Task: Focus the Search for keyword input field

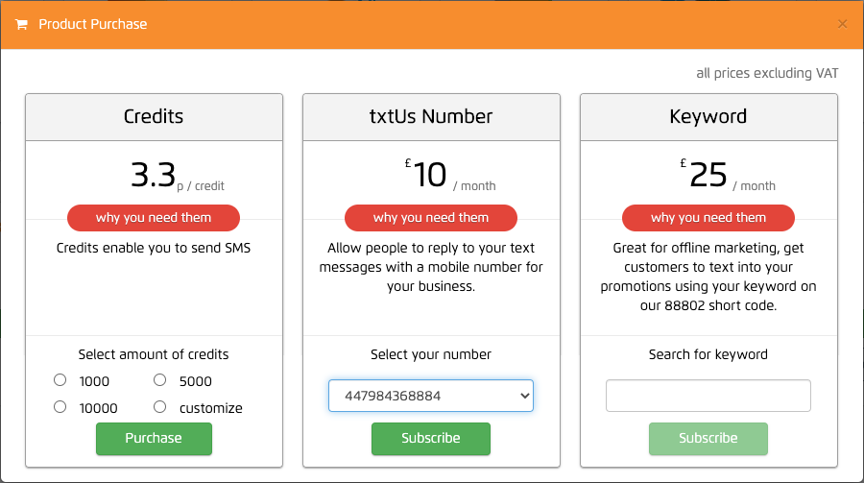Action: 708,396
